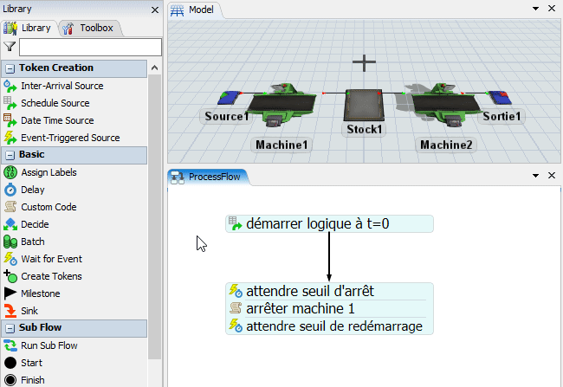Collapse the Token Creation section
563x387 pixels.
[x=10, y=68]
